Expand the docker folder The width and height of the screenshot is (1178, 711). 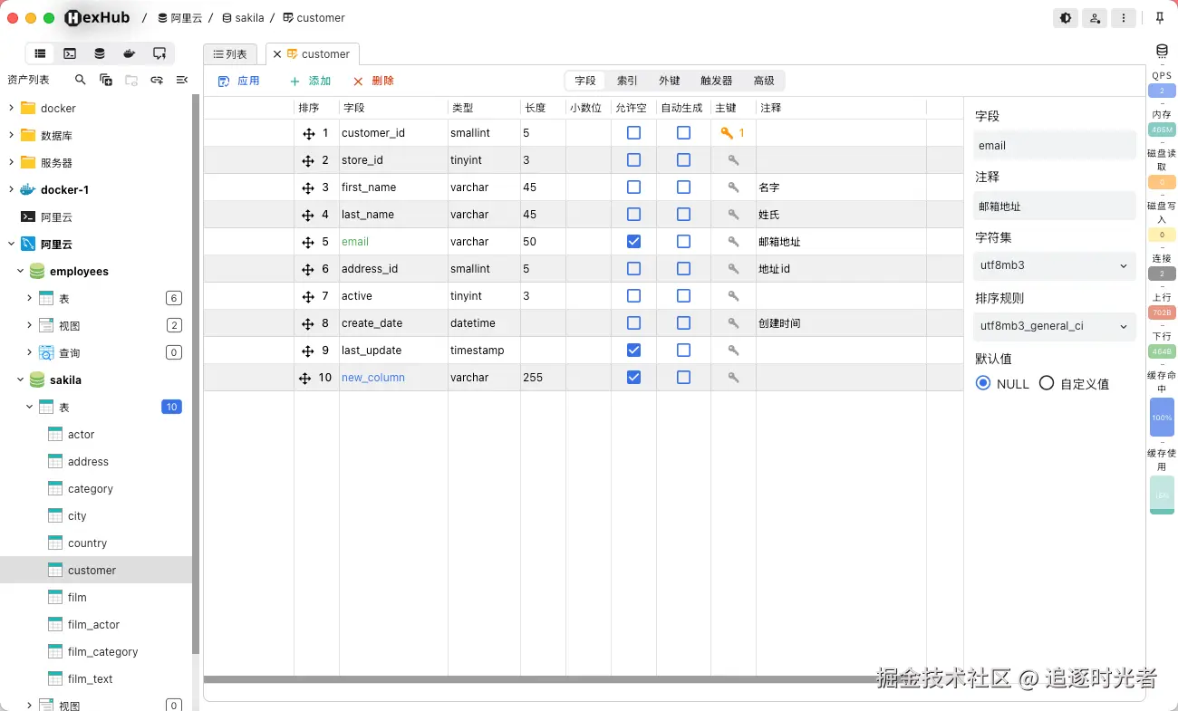coord(11,108)
